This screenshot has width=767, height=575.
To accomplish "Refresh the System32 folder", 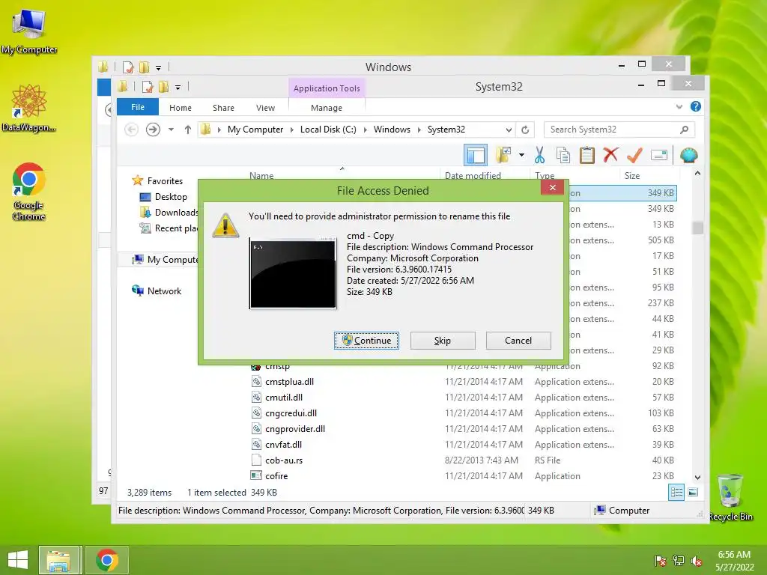I will [525, 130].
